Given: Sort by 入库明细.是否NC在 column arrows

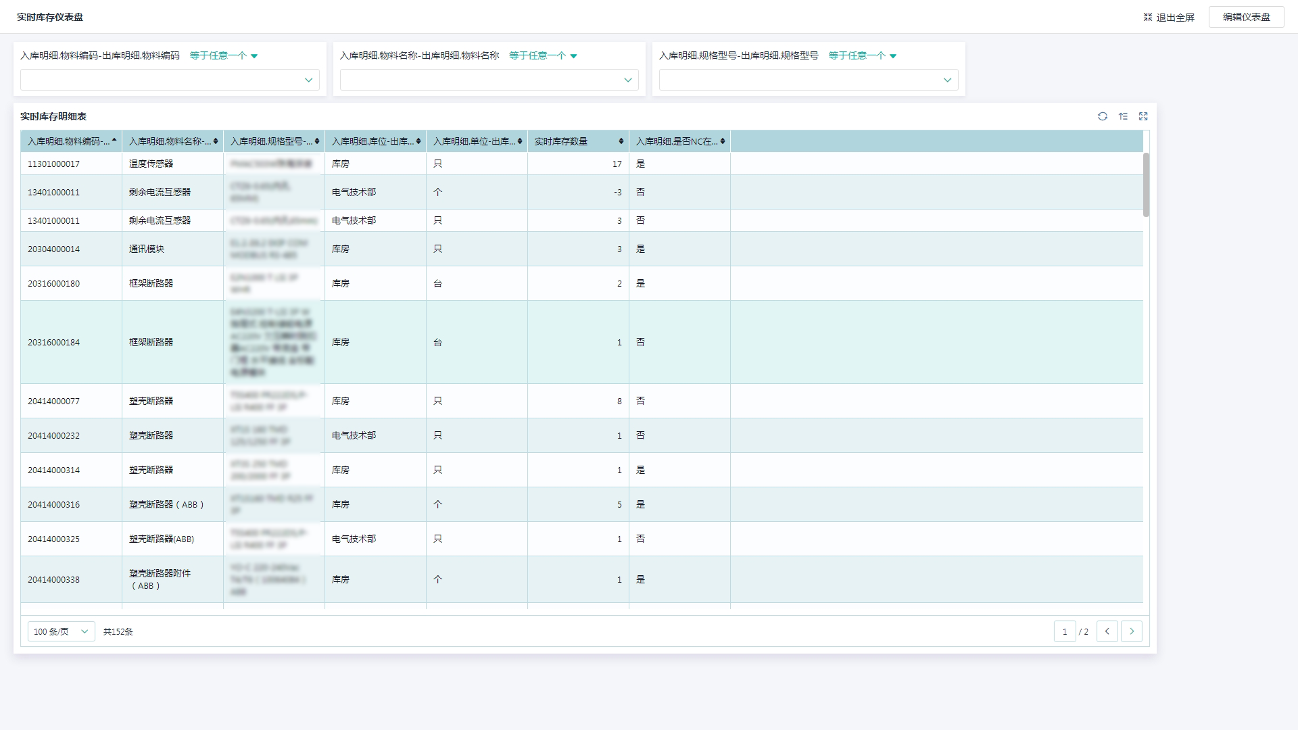Looking at the screenshot, I should (x=722, y=141).
